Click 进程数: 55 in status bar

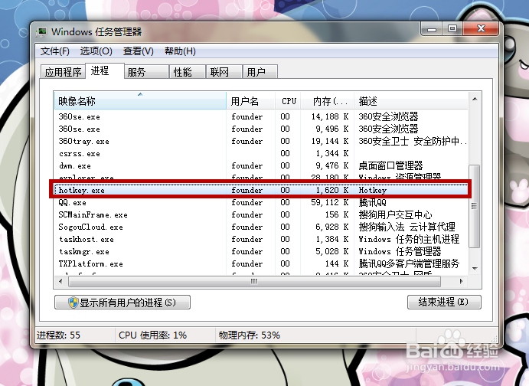point(59,335)
